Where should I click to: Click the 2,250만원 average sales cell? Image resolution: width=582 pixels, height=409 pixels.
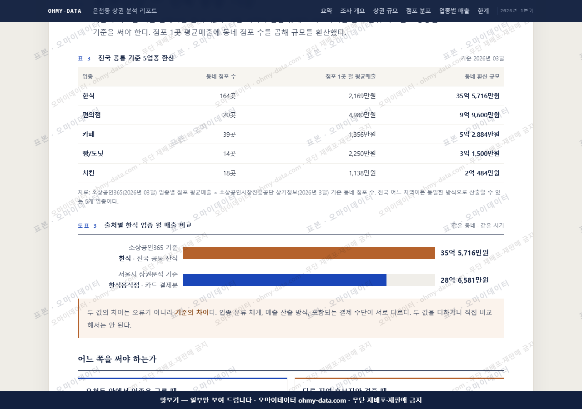[x=362, y=154]
